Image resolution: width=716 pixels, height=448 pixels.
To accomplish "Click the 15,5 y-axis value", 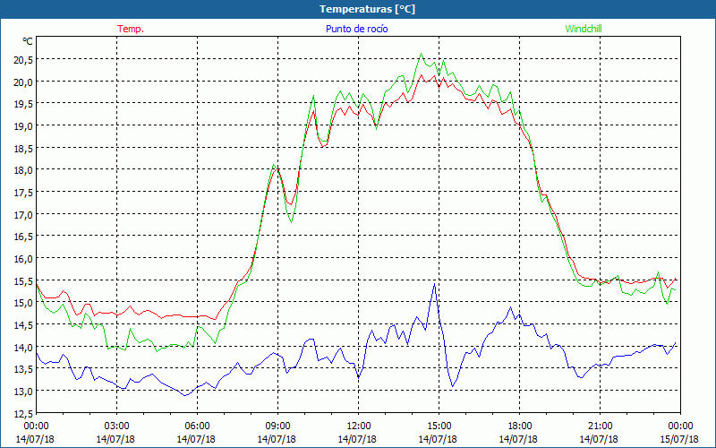I will pos(24,280).
